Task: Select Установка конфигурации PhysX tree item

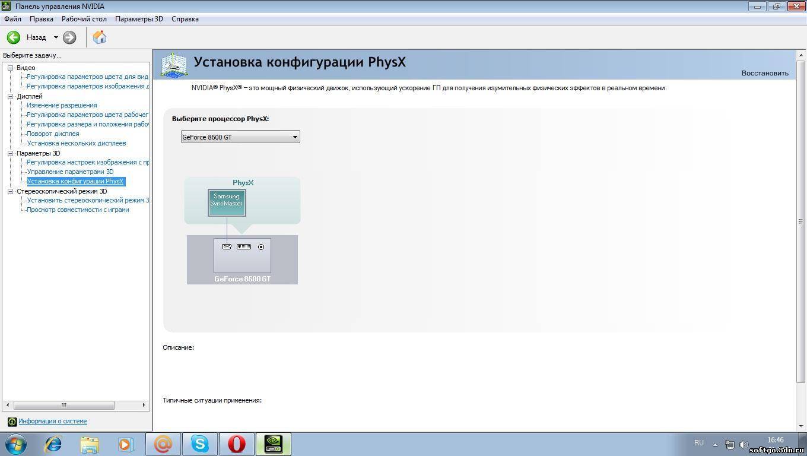Action: (x=76, y=181)
